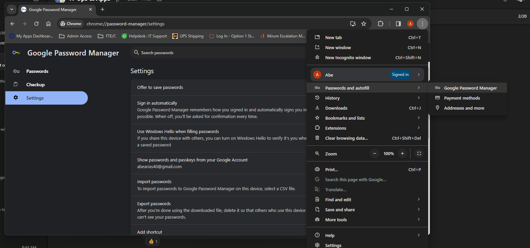This screenshot has height=248, width=530.
Task: Open tab search dropdown arrow
Action: pos(12,9)
